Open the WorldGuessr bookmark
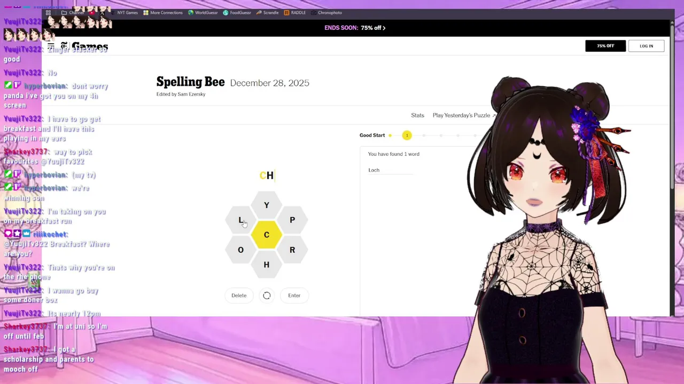Screen dimensions: 684x384 coord(203,12)
